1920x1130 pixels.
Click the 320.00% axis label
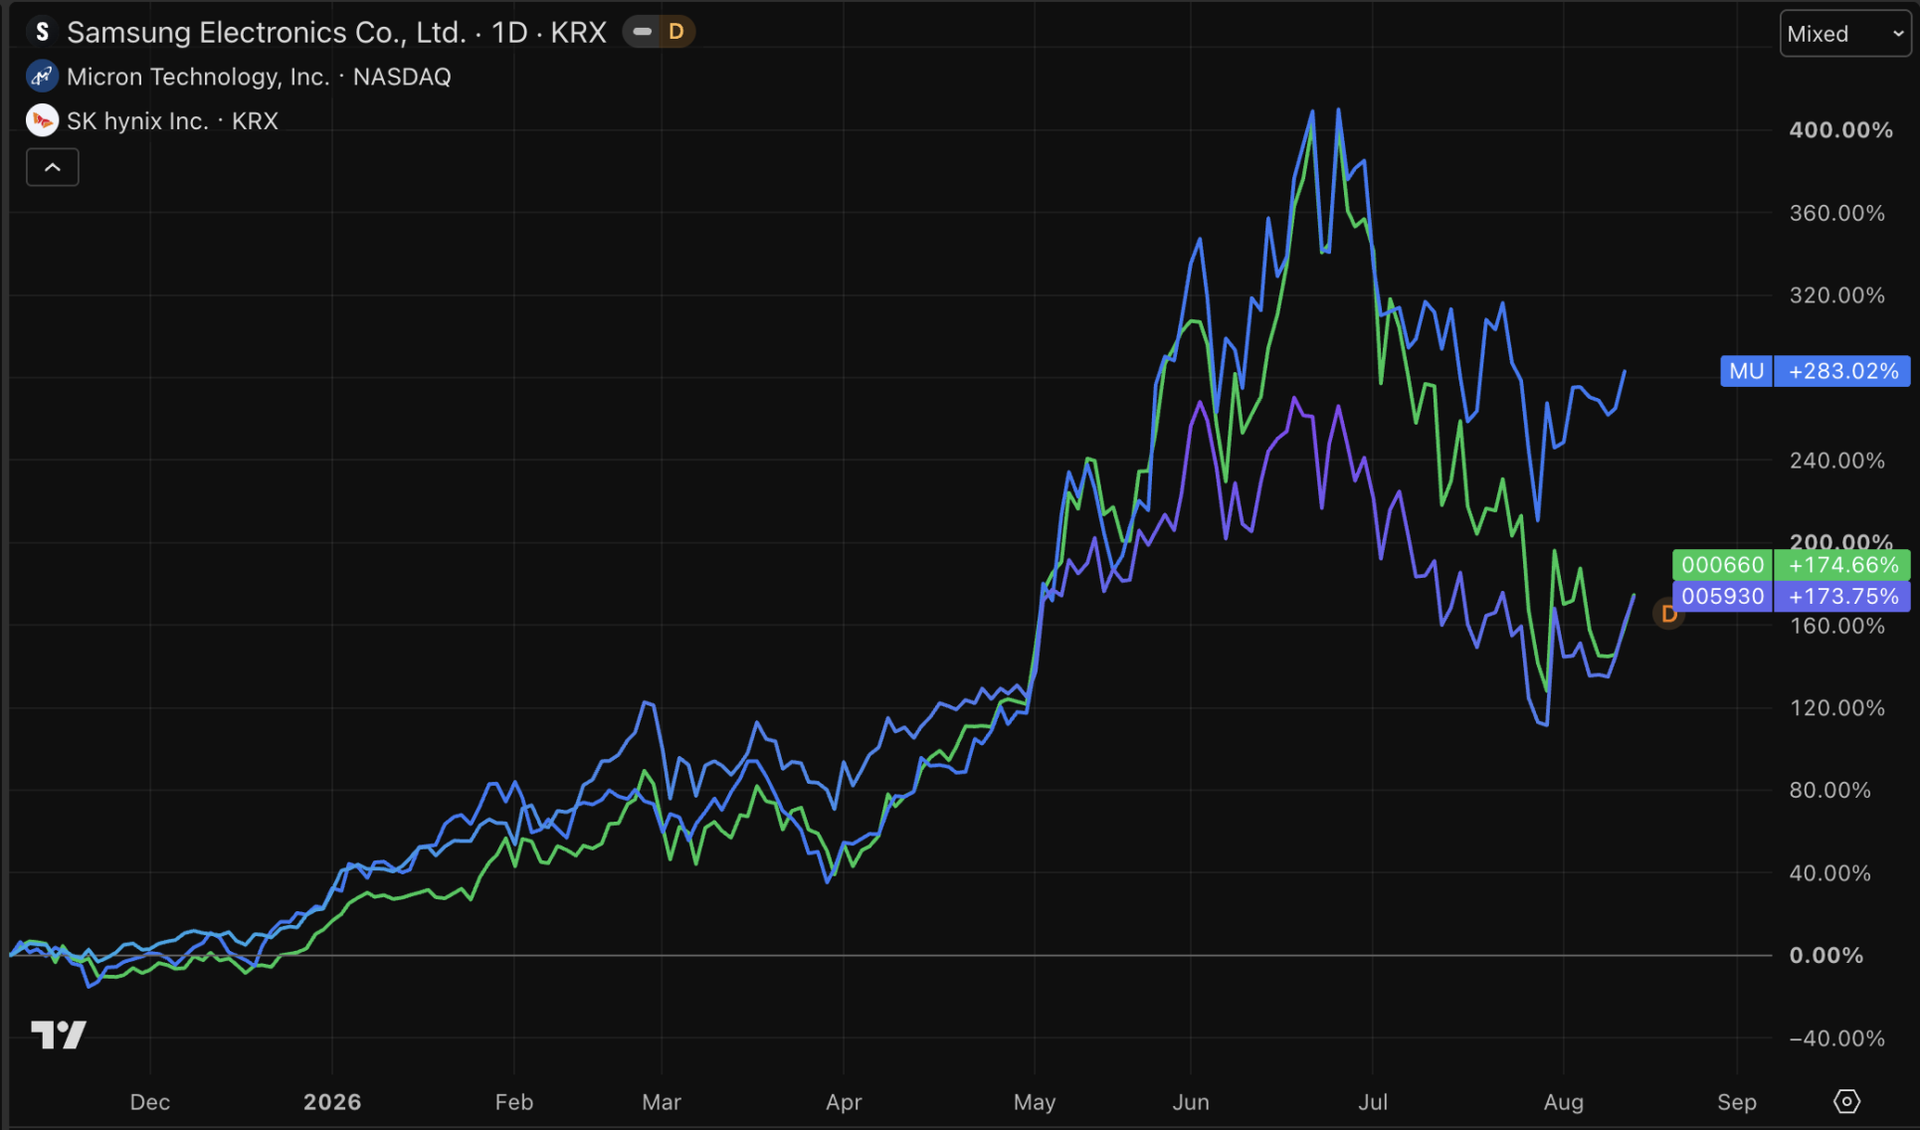pos(1836,295)
